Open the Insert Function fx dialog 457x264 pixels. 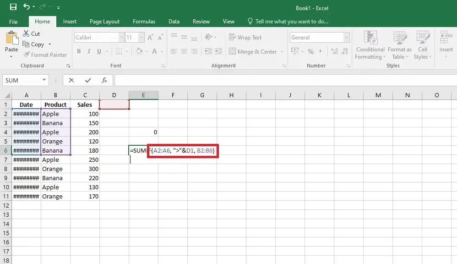tap(104, 80)
